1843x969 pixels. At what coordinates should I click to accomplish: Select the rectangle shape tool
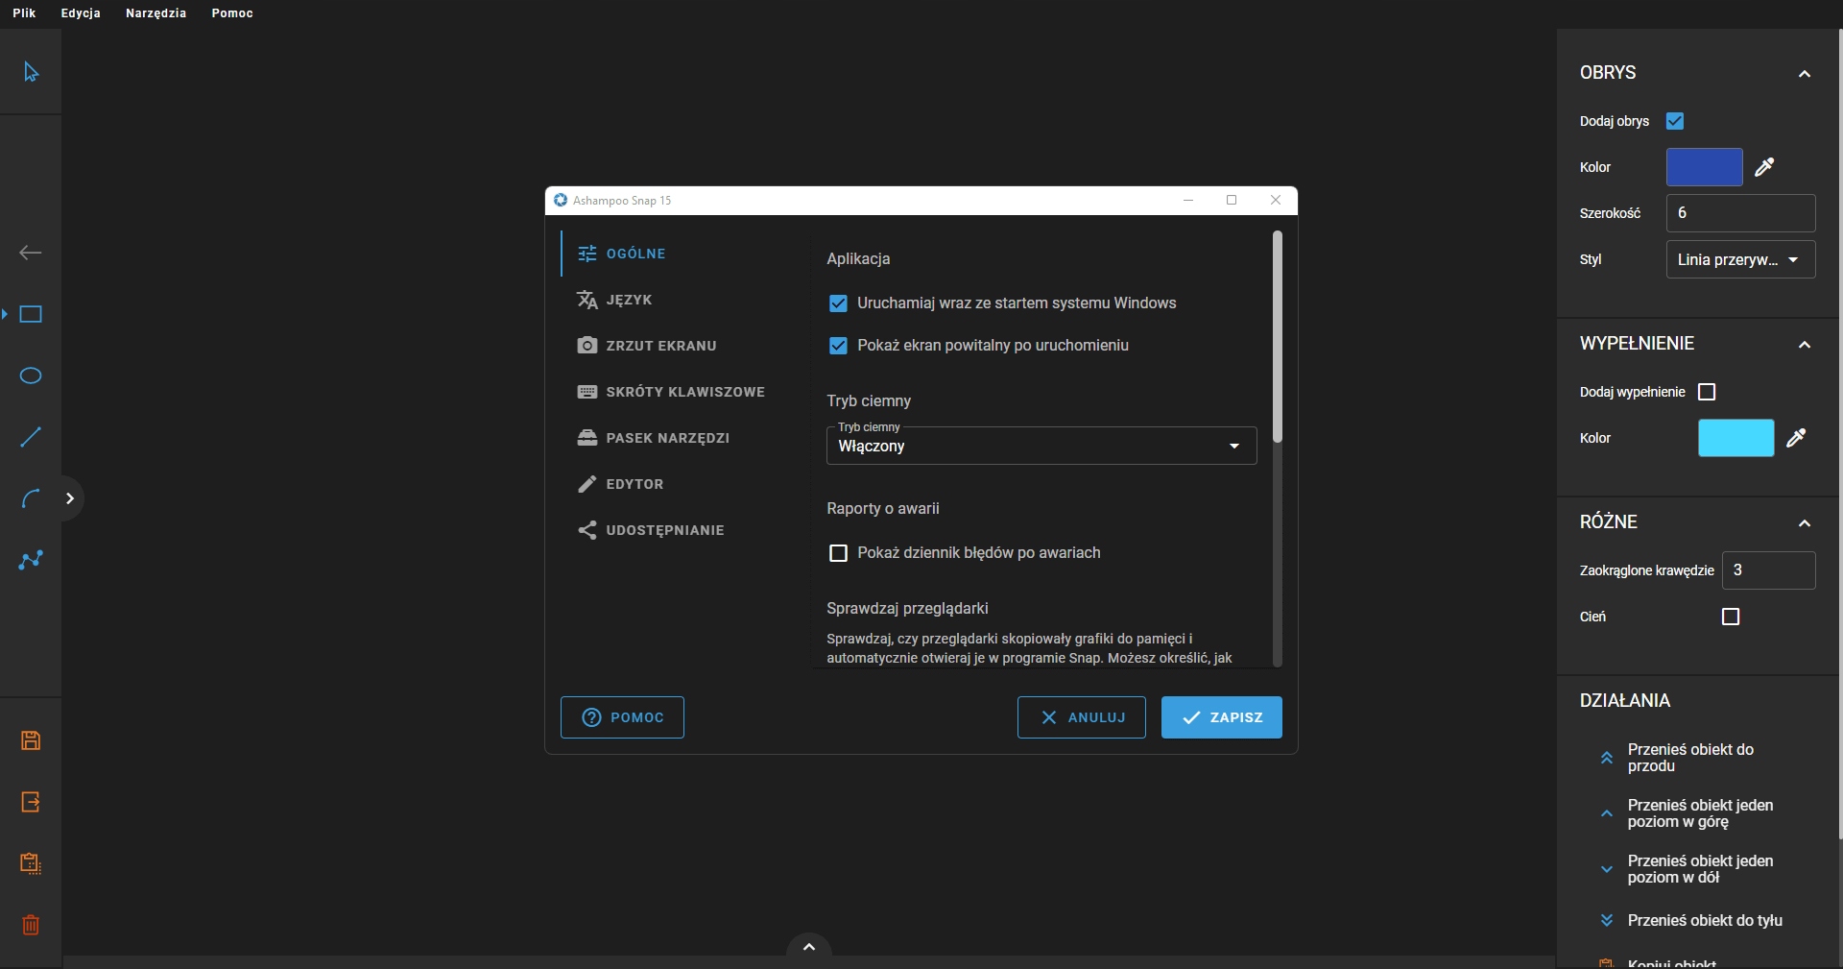tap(31, 314)
